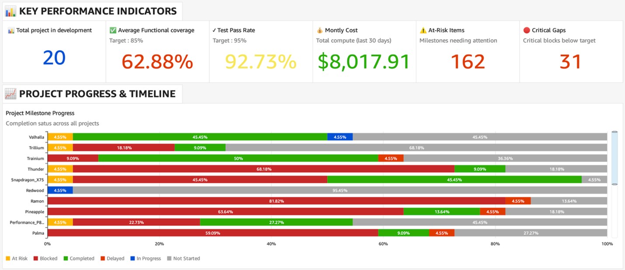Click the money bag icon on Montly Cost
Viewport: 625px width, 270px height.
click(320, 31)
